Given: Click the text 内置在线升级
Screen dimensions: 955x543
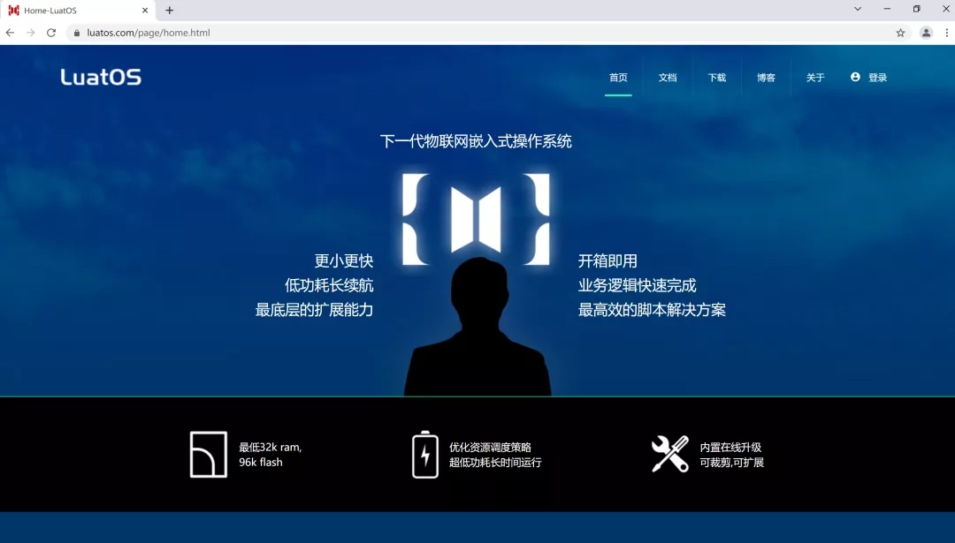Looking at the screenshot, I should pos(730,447).
